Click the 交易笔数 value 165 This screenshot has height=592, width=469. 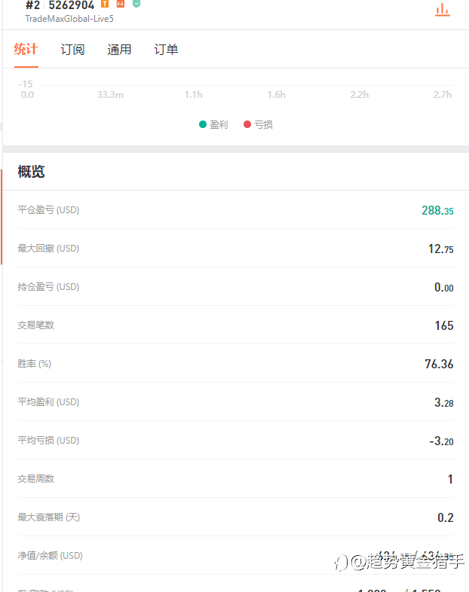pos(444,325)
